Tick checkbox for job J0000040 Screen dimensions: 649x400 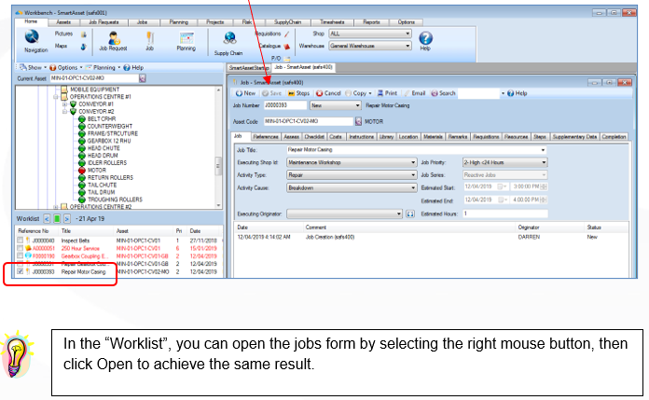click(20, 241)
